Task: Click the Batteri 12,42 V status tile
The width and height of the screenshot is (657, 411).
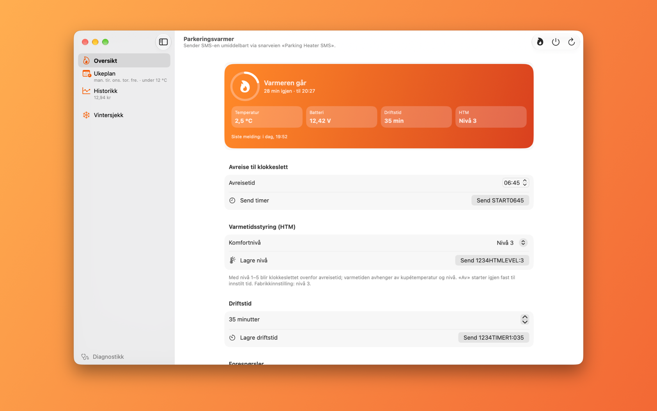Action: tap(341, 117)
